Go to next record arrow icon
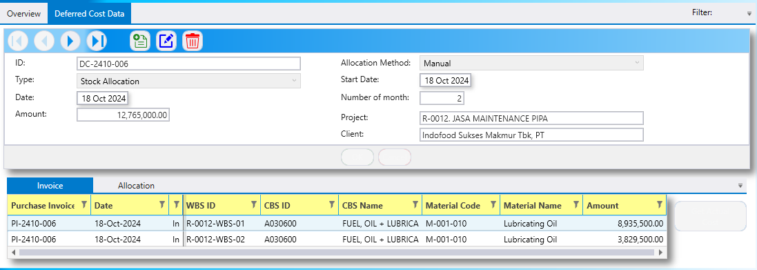The width and height of the screenshot is (757, 270). click(x=70, y=41)
